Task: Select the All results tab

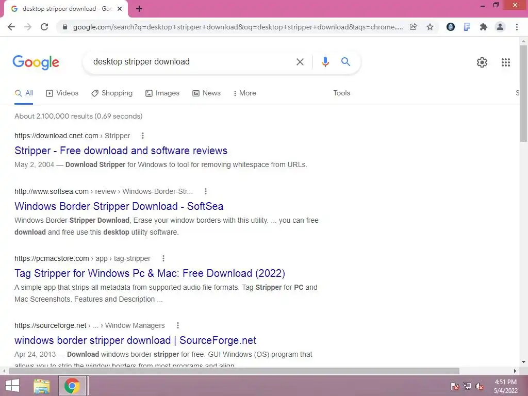Action: 24,93
